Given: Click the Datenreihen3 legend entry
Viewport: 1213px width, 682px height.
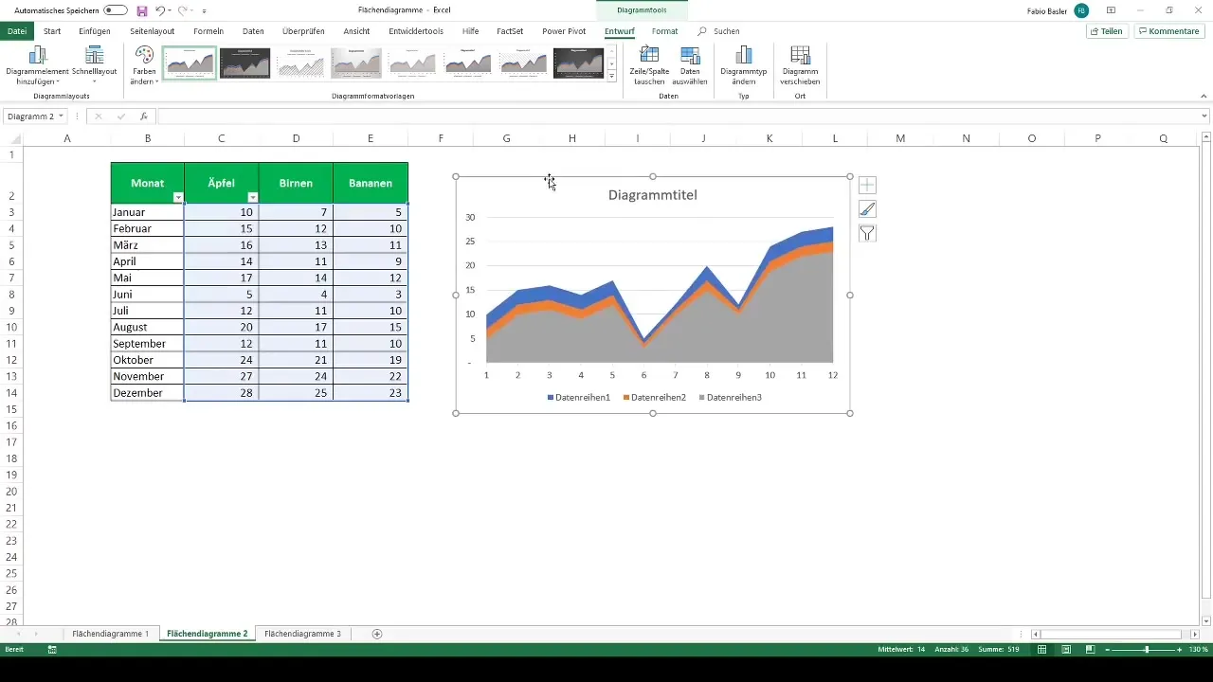Looking at the screenshot, I should pos(730,397).
